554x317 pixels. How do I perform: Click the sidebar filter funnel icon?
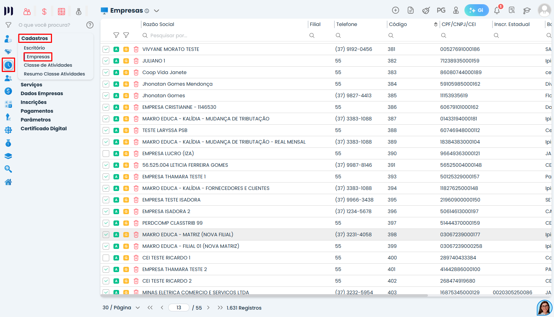tap(8, 25)
